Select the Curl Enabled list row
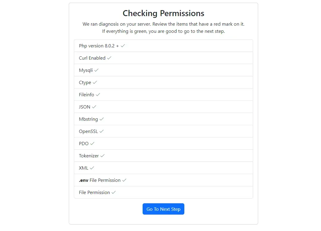The width and height of the screenshot is (321, 231). pyautogui.click(x=163, y=58)
